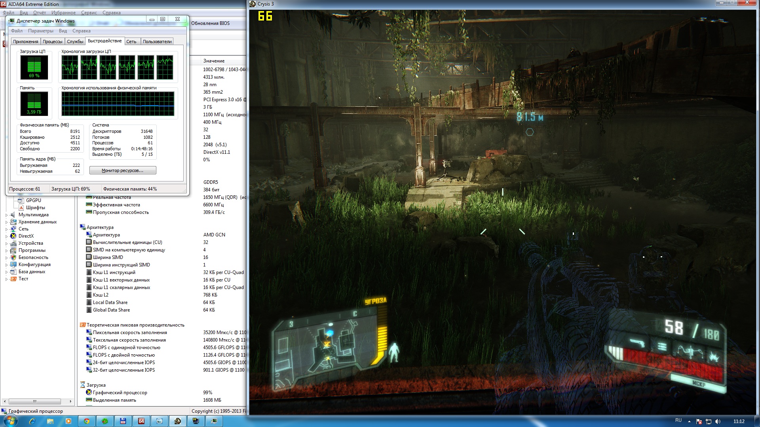Expand the Хранение данных node
This screenshot has height=427, width=760.
pyautogui.click(x=6, y=222)
